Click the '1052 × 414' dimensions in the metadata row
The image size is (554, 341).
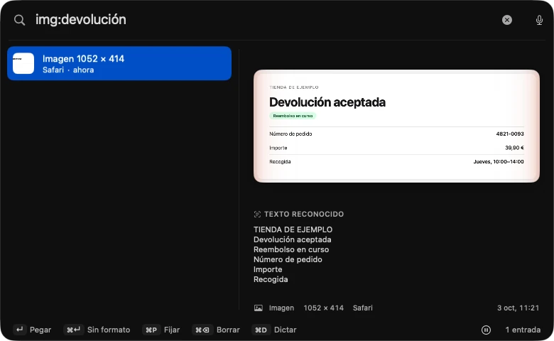pos(323,308)
